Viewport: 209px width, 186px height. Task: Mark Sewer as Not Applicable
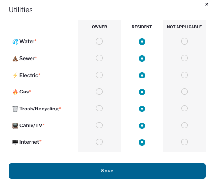click(184, 58)
